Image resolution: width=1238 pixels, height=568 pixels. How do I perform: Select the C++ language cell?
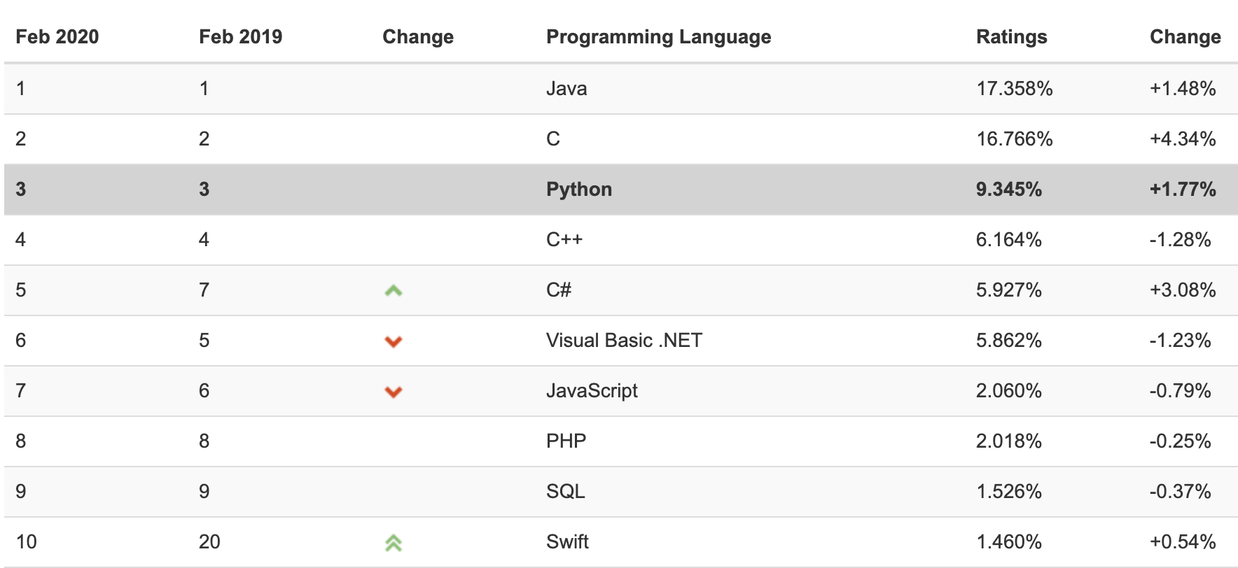click(564, 240)
